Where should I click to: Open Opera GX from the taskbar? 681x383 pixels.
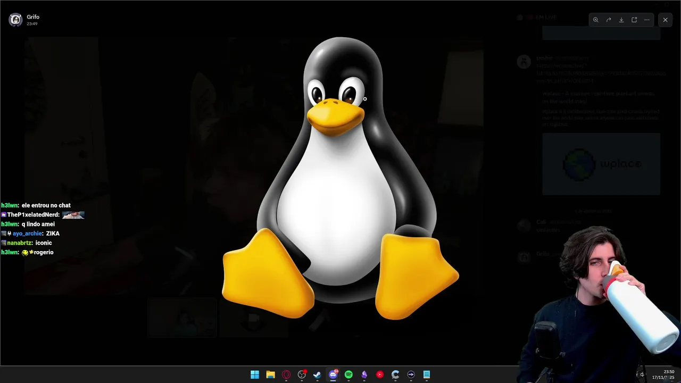[286, 374]
